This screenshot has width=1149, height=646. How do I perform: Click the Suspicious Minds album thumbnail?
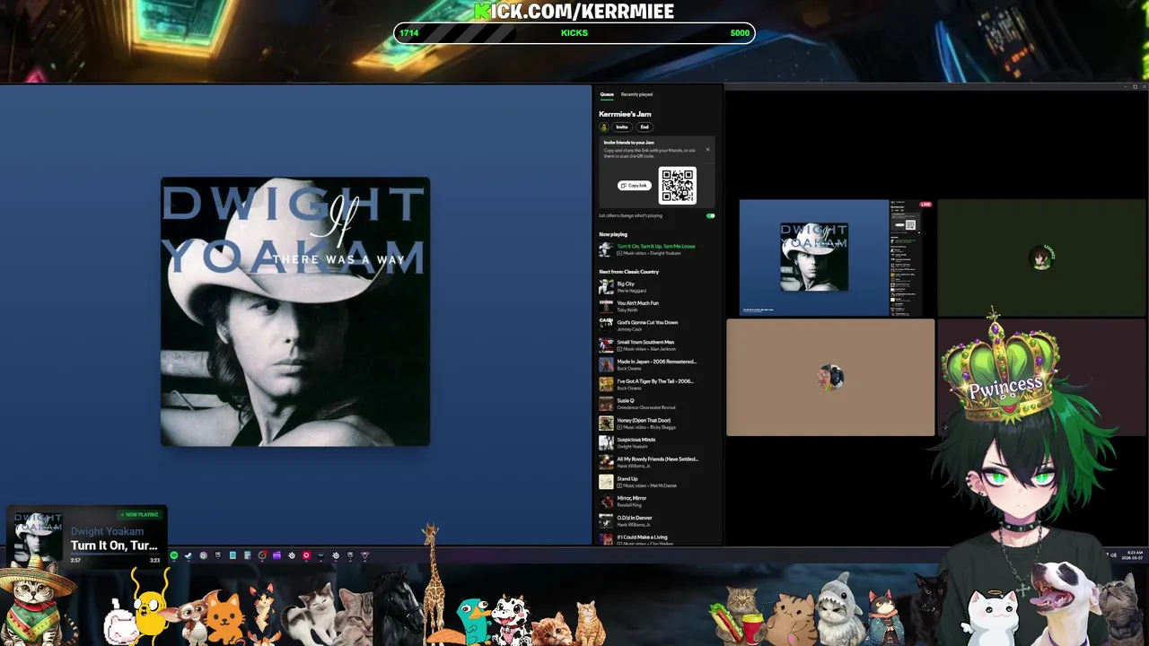[606, 443]
